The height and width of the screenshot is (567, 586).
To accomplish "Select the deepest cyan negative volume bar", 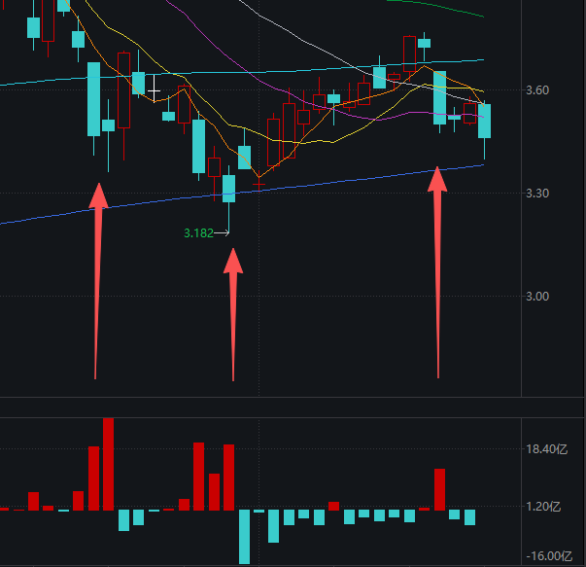I will click(x=245, y=537).
